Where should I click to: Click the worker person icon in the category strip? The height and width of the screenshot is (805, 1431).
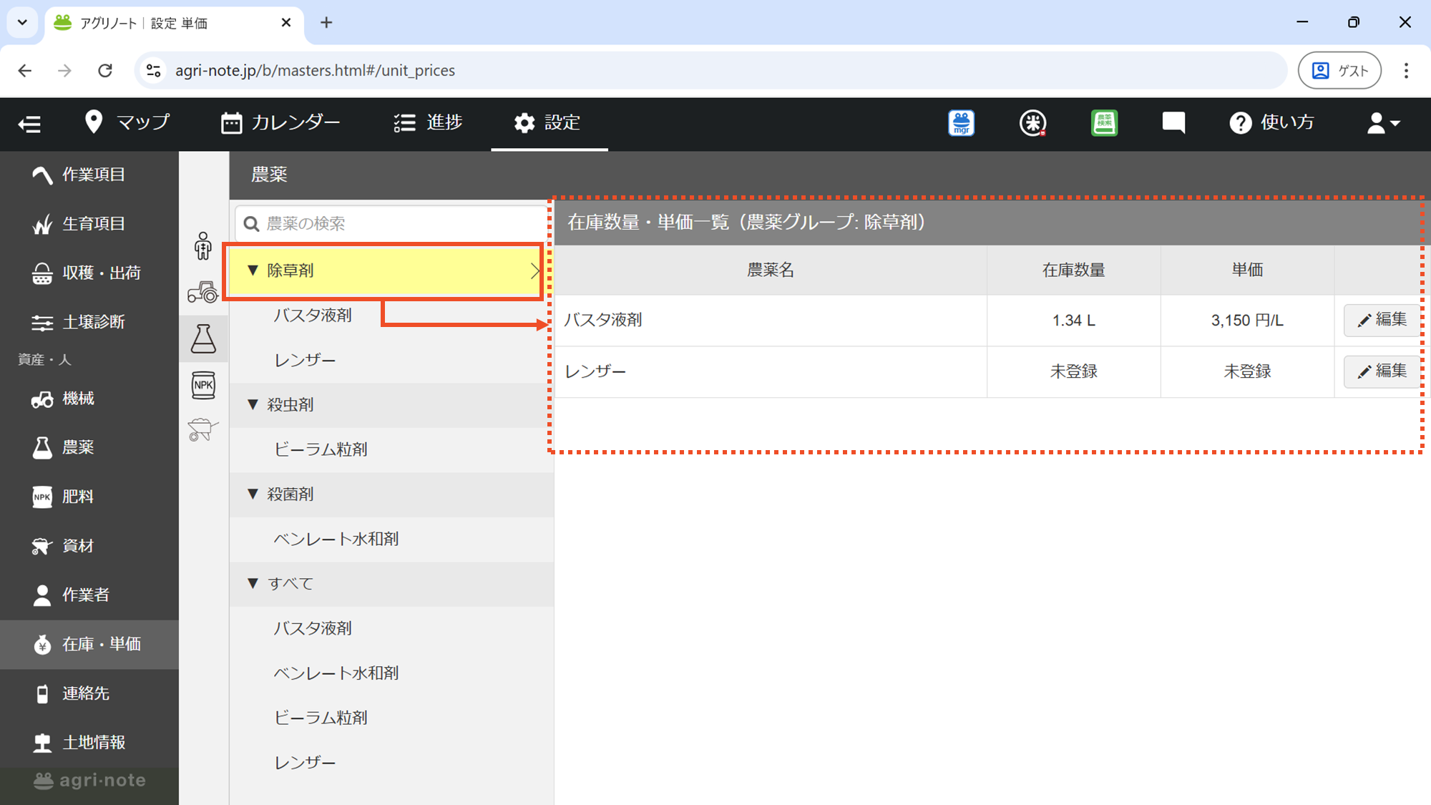203,246
